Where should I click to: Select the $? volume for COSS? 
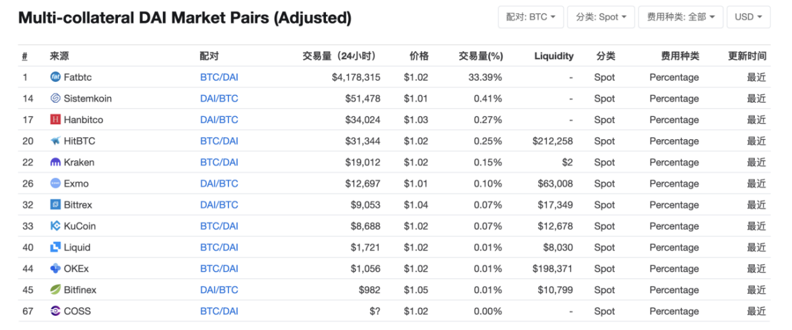point(374,311)
